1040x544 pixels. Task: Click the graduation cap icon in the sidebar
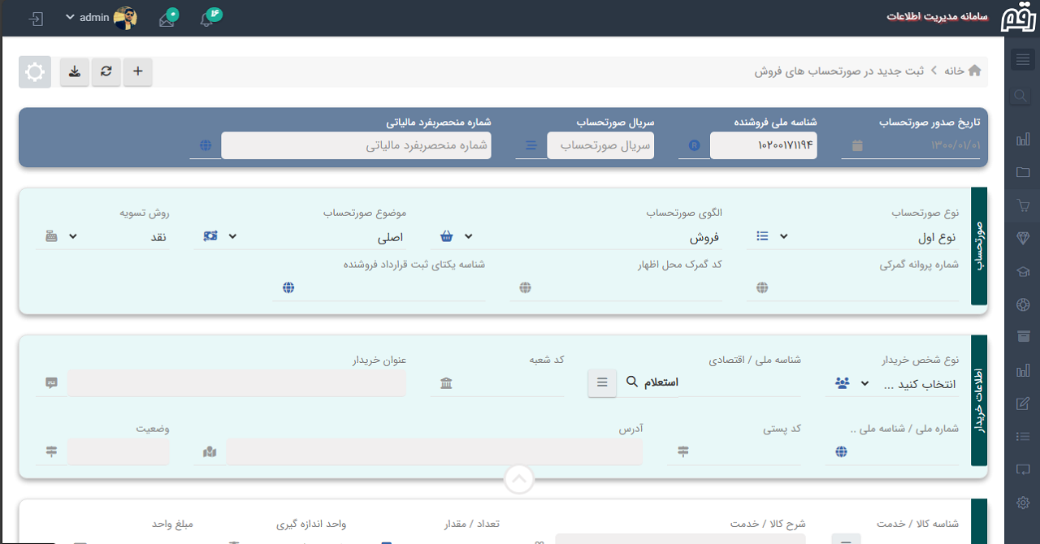pos(1021,271)
